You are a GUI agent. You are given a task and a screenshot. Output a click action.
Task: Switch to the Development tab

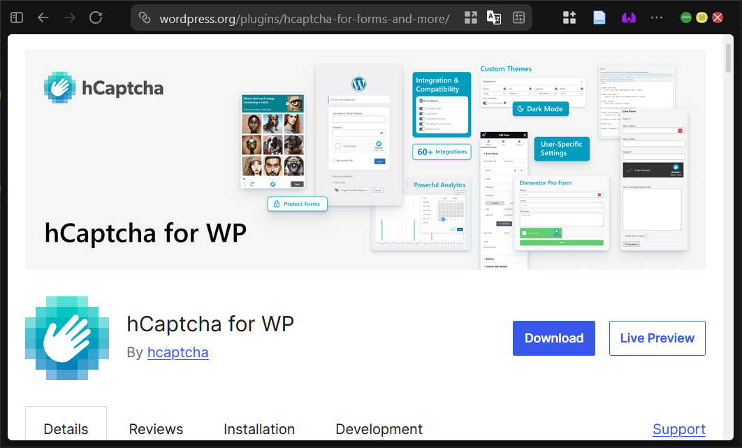pos(379,429)
